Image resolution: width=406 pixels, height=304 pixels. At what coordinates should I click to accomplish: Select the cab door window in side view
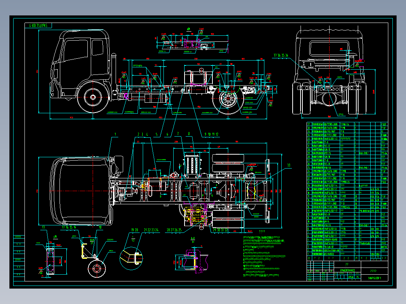[x=76, y=50]
